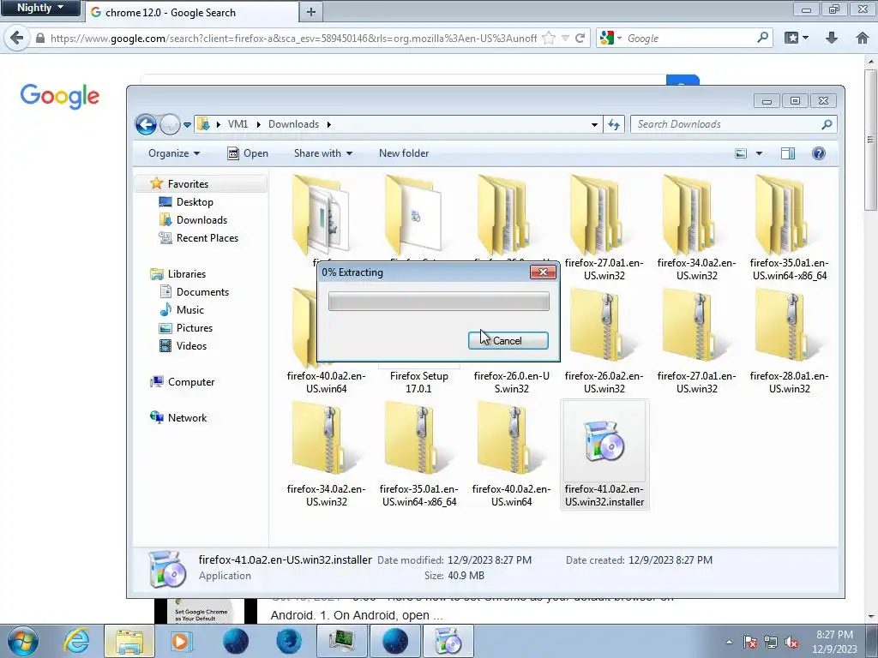Select VM1 in the address path
Screen dimensions: 878x658
238,124
